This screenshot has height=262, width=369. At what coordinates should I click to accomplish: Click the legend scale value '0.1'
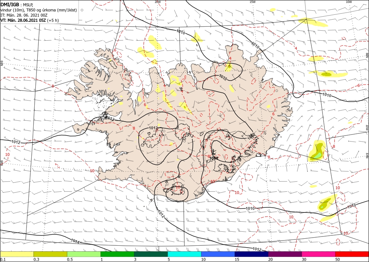coord(3,259)
